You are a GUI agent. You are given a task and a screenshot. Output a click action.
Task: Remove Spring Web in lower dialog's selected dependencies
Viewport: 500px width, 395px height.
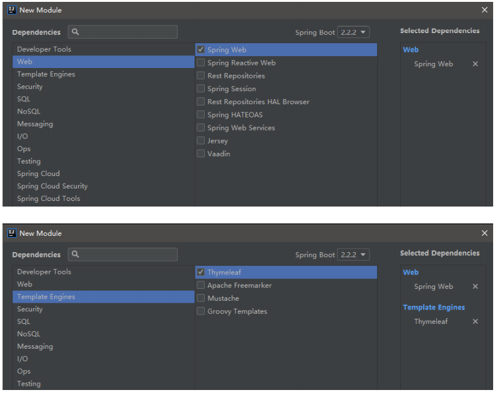[475, 286]
